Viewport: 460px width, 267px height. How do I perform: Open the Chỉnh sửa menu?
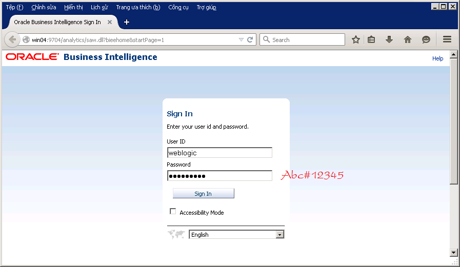point(44,7)
